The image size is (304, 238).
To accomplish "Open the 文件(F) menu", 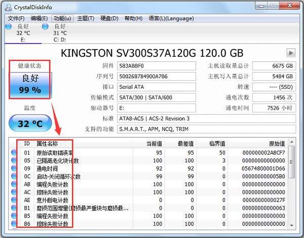I will coord(16,19).
